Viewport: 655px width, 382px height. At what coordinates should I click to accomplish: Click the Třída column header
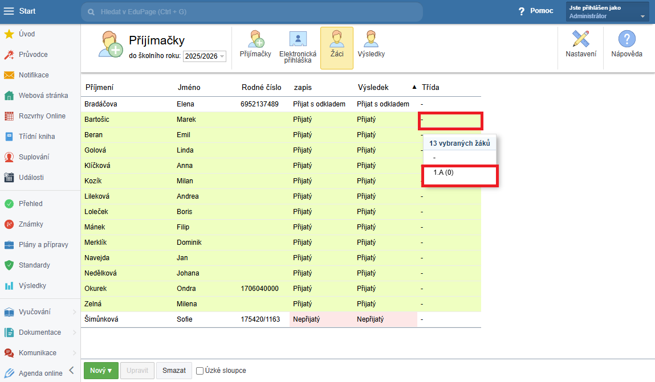(x=430, y=88)
